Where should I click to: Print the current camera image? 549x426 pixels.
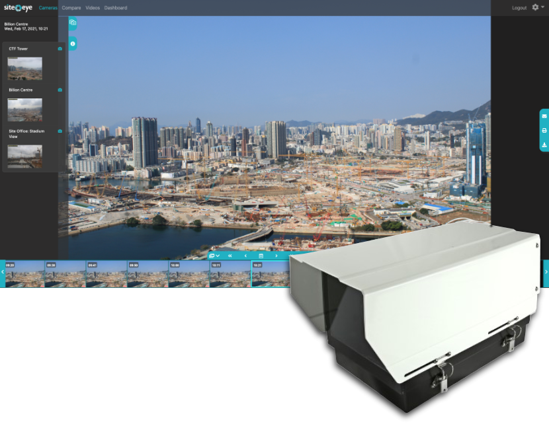tap(544, 131)
